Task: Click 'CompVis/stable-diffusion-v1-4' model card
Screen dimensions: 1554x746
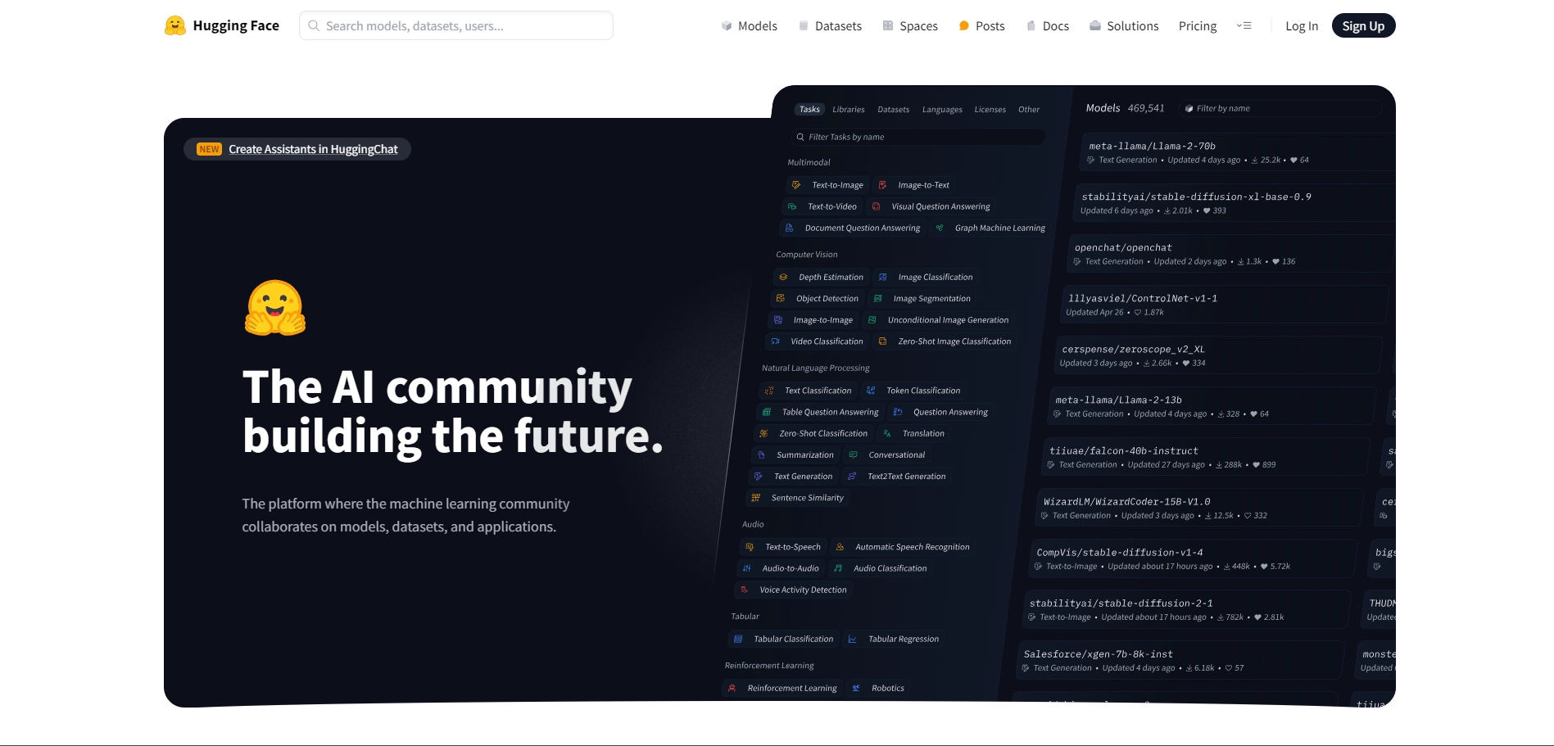Action: 1193,558
